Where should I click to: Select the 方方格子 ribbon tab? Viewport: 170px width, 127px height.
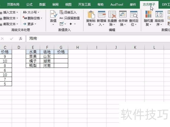click(x=149, y=4)
